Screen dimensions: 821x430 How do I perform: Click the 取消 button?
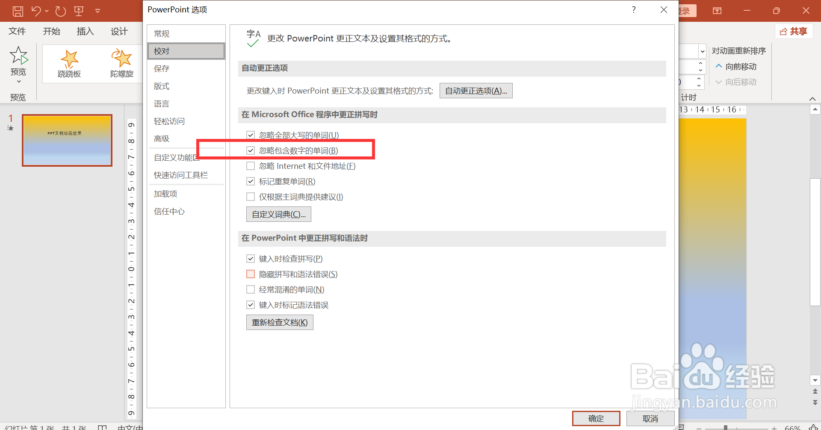point(650,418)
